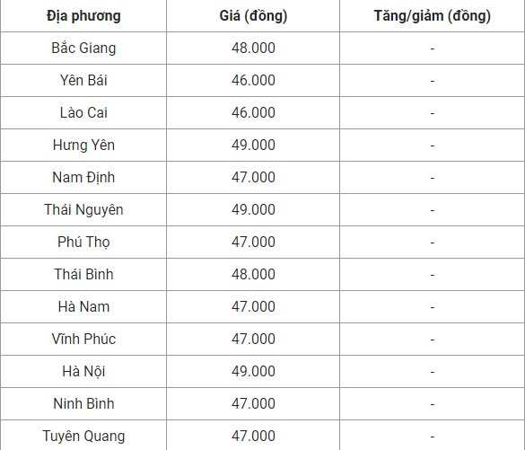Select the Thái Nguyên cell
The image size is (525, 450).
click(x=83, y=210)
